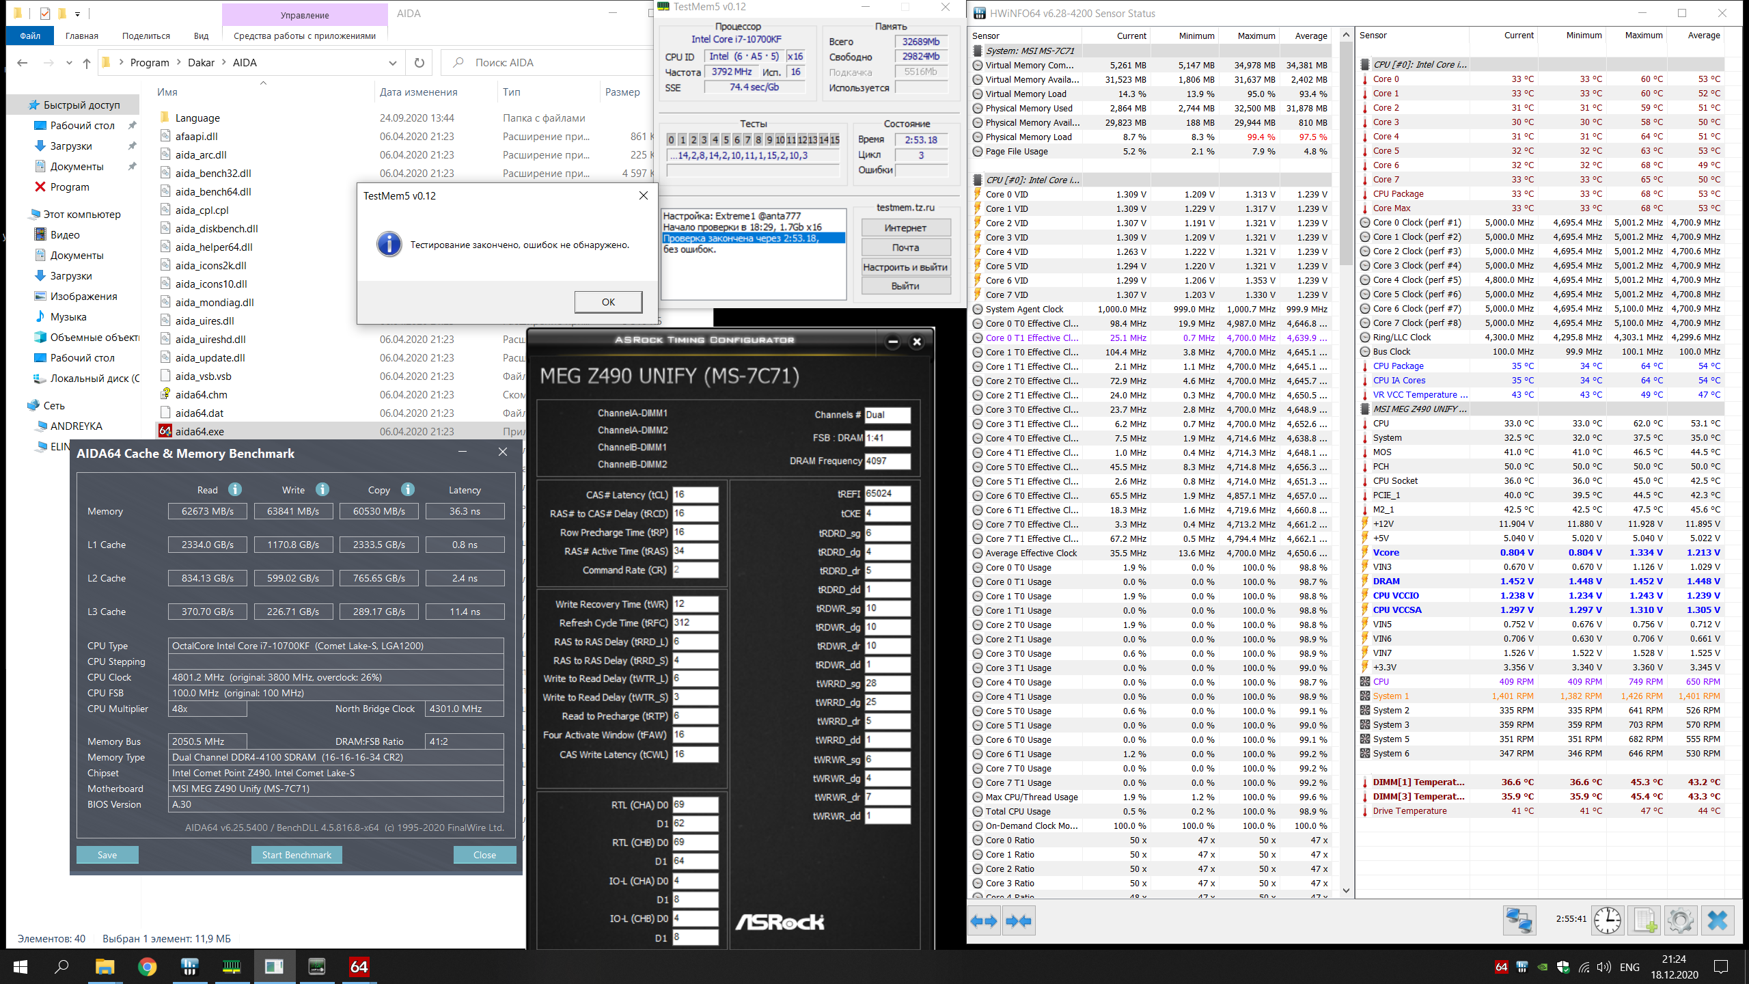Open the Вид ribbon tab
This screenshot has width=1749, height=984.
tap(201, 36)
